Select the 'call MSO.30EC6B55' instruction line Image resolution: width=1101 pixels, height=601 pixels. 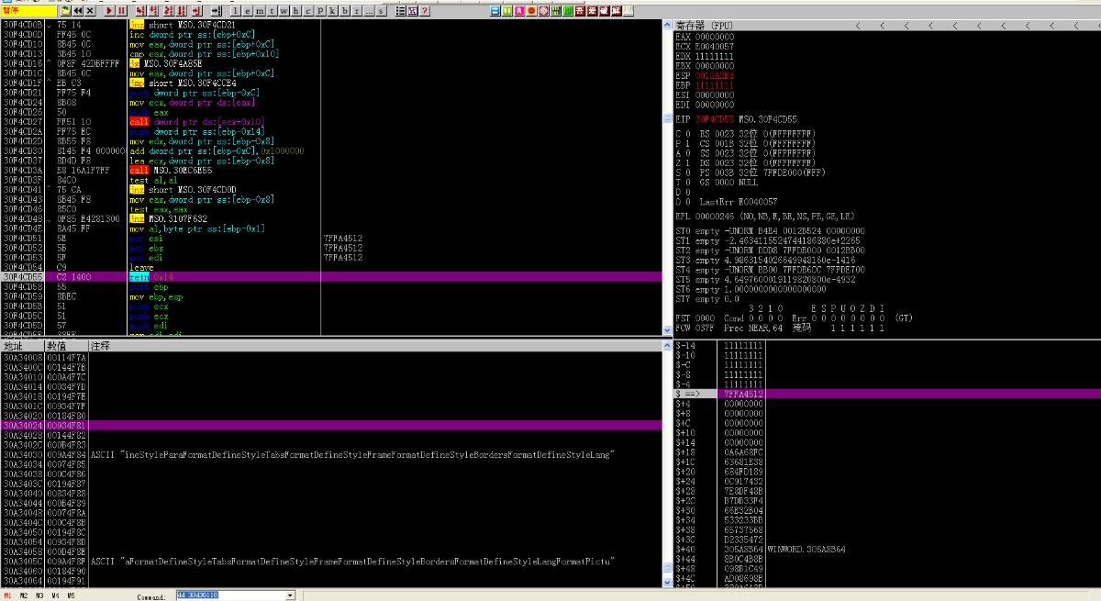(330, 171)
